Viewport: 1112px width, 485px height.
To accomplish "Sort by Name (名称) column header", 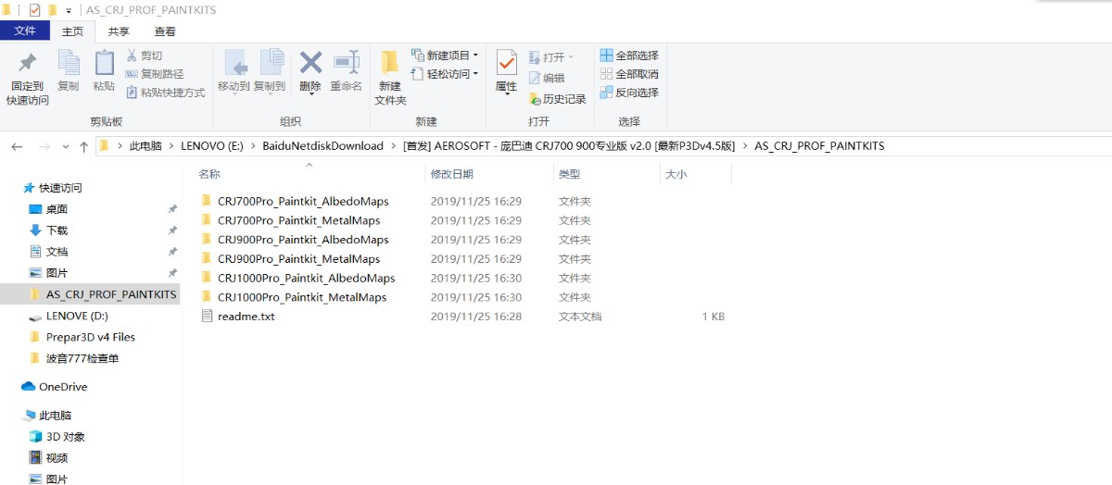I will (x=209, y=174).
